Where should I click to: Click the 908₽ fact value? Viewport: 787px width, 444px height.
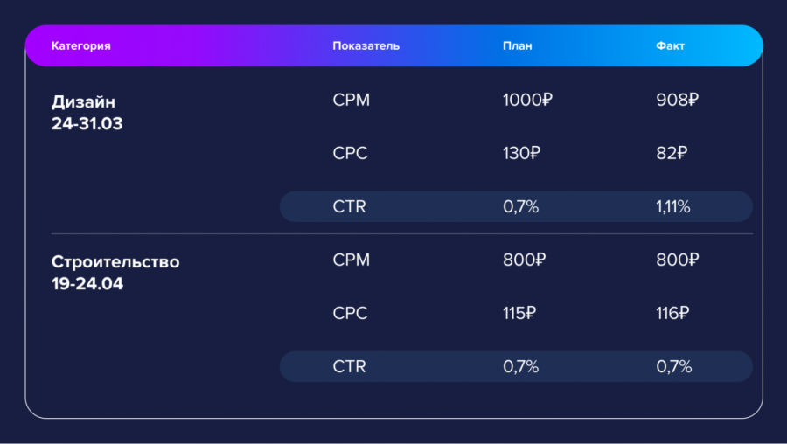click(677, 100)
